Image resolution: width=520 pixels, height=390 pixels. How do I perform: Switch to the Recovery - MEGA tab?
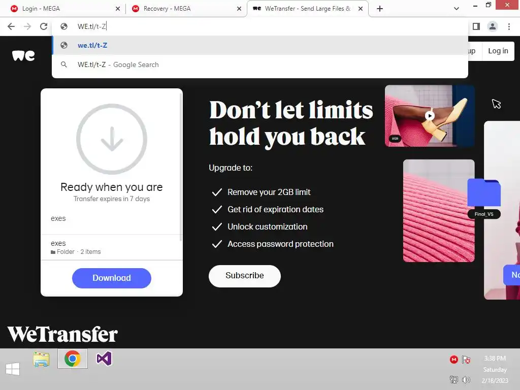[x=186, y=9]
